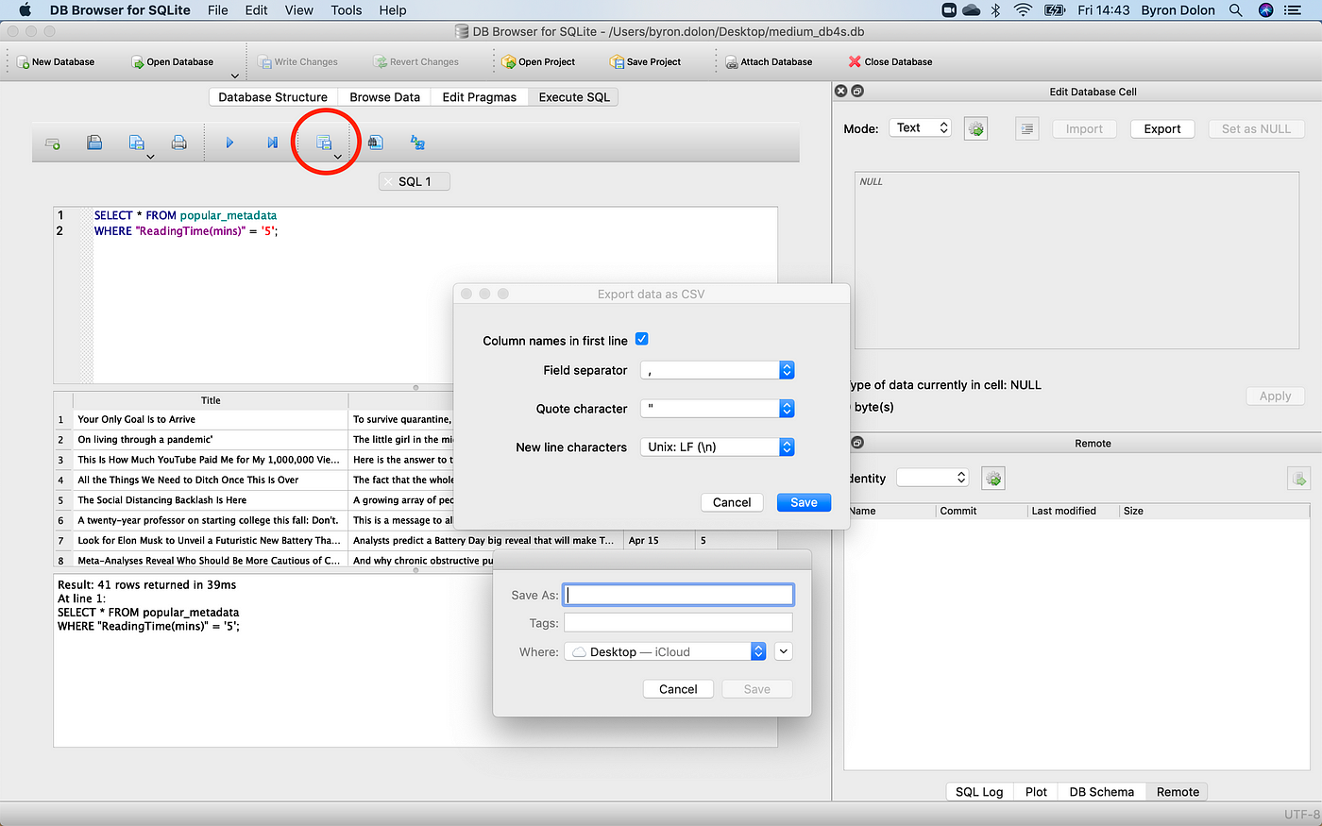Click Last modified column header in Remote

(1073, 511)
